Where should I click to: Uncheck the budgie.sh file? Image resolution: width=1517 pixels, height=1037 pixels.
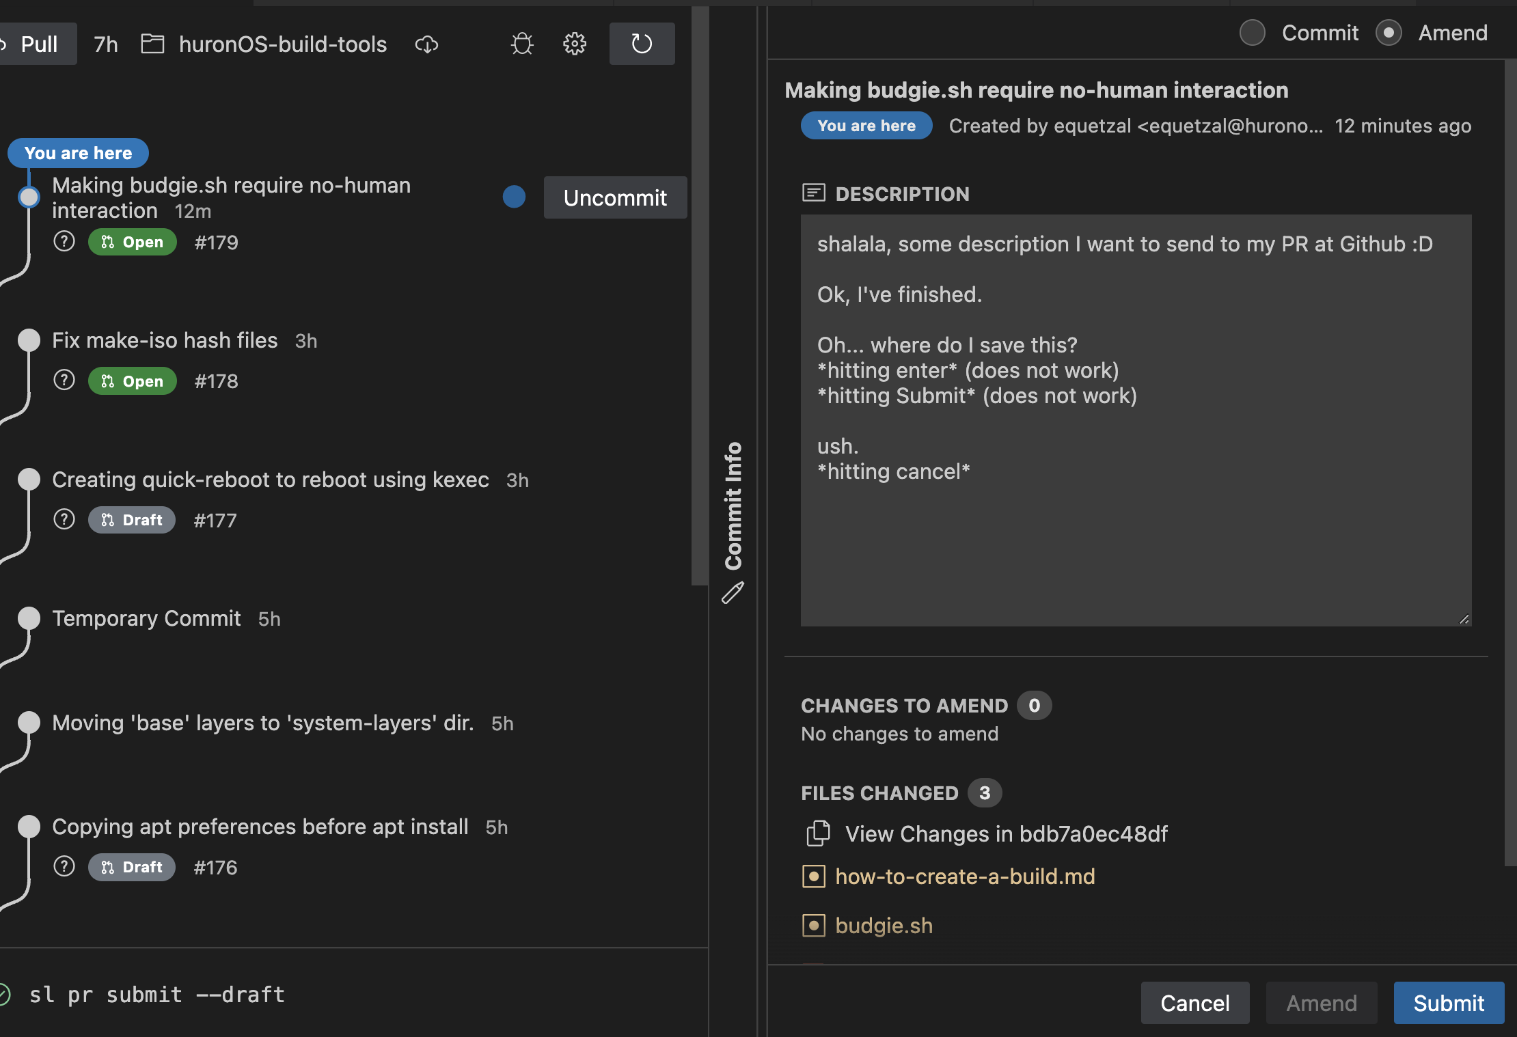click(x=813, y=925)
